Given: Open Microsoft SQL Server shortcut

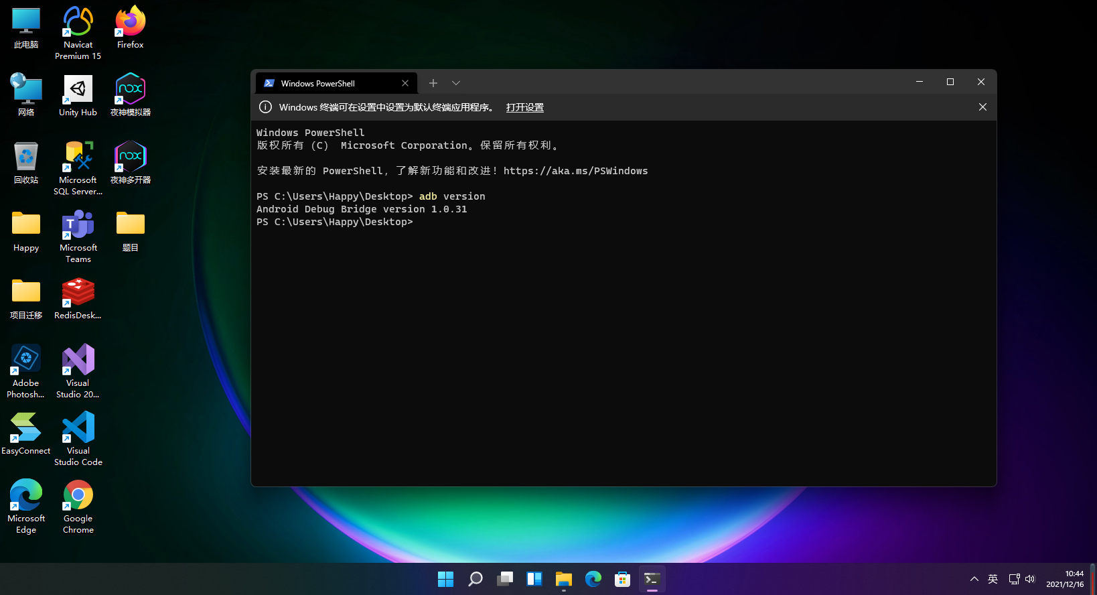Looking at the screenshot, I should tap(78, 168).
